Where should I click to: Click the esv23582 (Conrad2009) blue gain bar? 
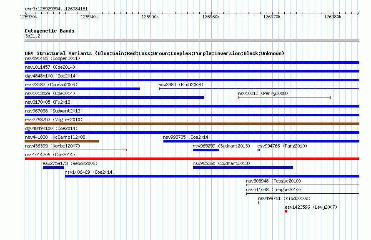(x=83, y=89)
